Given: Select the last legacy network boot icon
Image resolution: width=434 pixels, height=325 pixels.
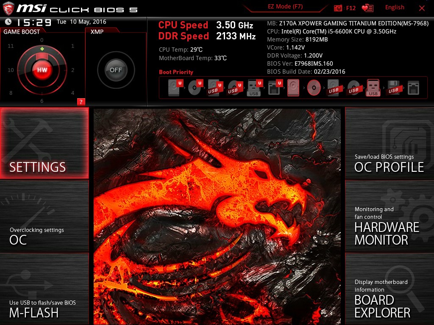Looking at the screenshot, I should pyautogui.click(x=414, y=88).
